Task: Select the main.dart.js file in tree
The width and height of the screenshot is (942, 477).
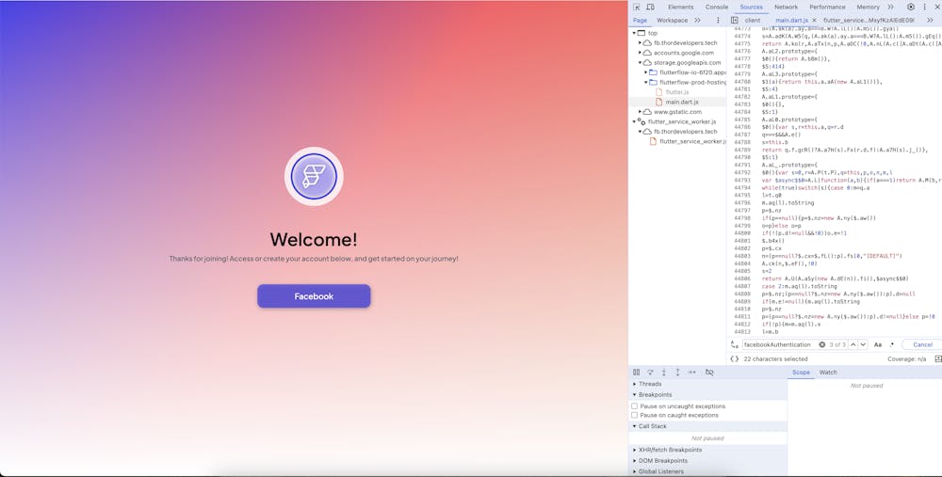Action: (682, 102)
